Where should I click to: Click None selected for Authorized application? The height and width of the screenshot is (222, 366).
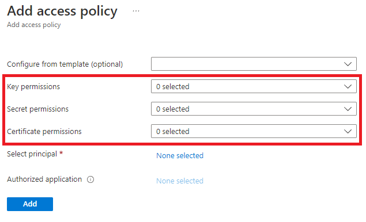tap(180, 181)
